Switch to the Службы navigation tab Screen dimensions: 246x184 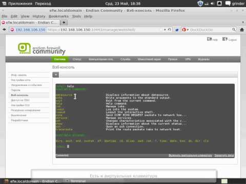tap(126, 59)
